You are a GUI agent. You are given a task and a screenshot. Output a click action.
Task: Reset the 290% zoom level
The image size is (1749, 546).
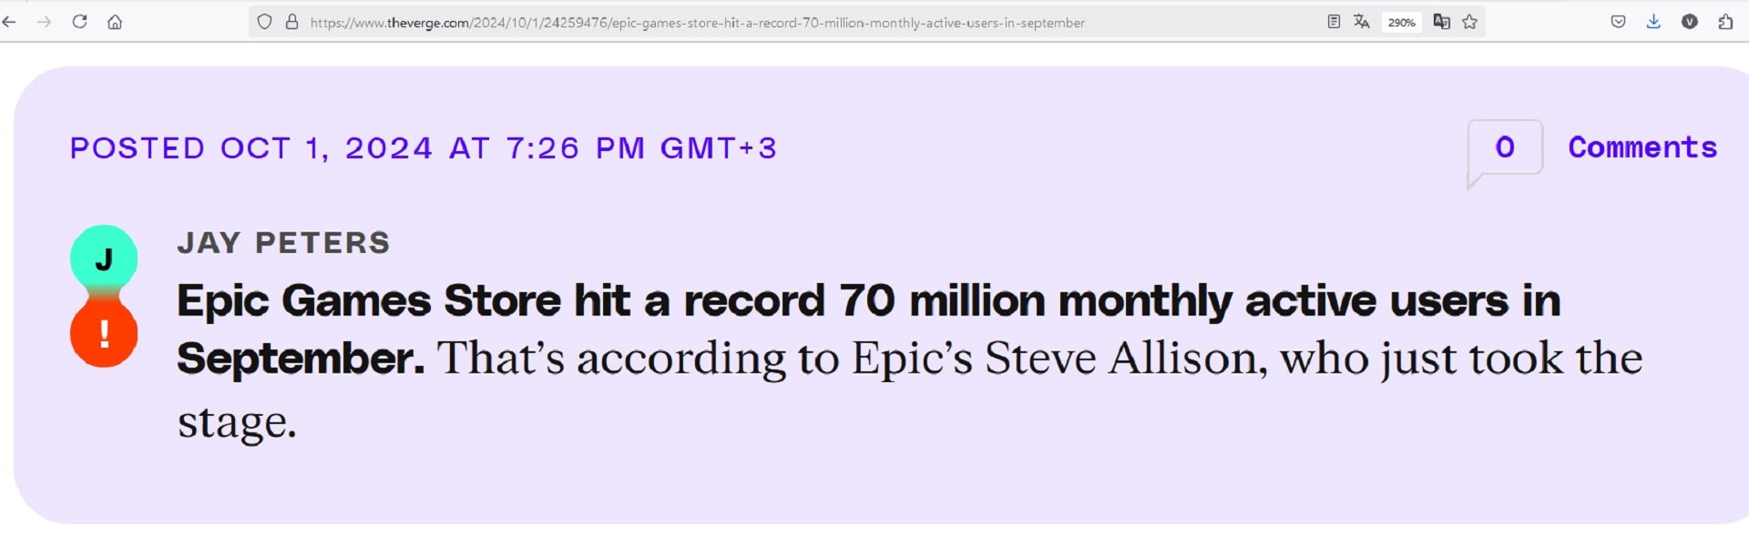click(1401, 23)
